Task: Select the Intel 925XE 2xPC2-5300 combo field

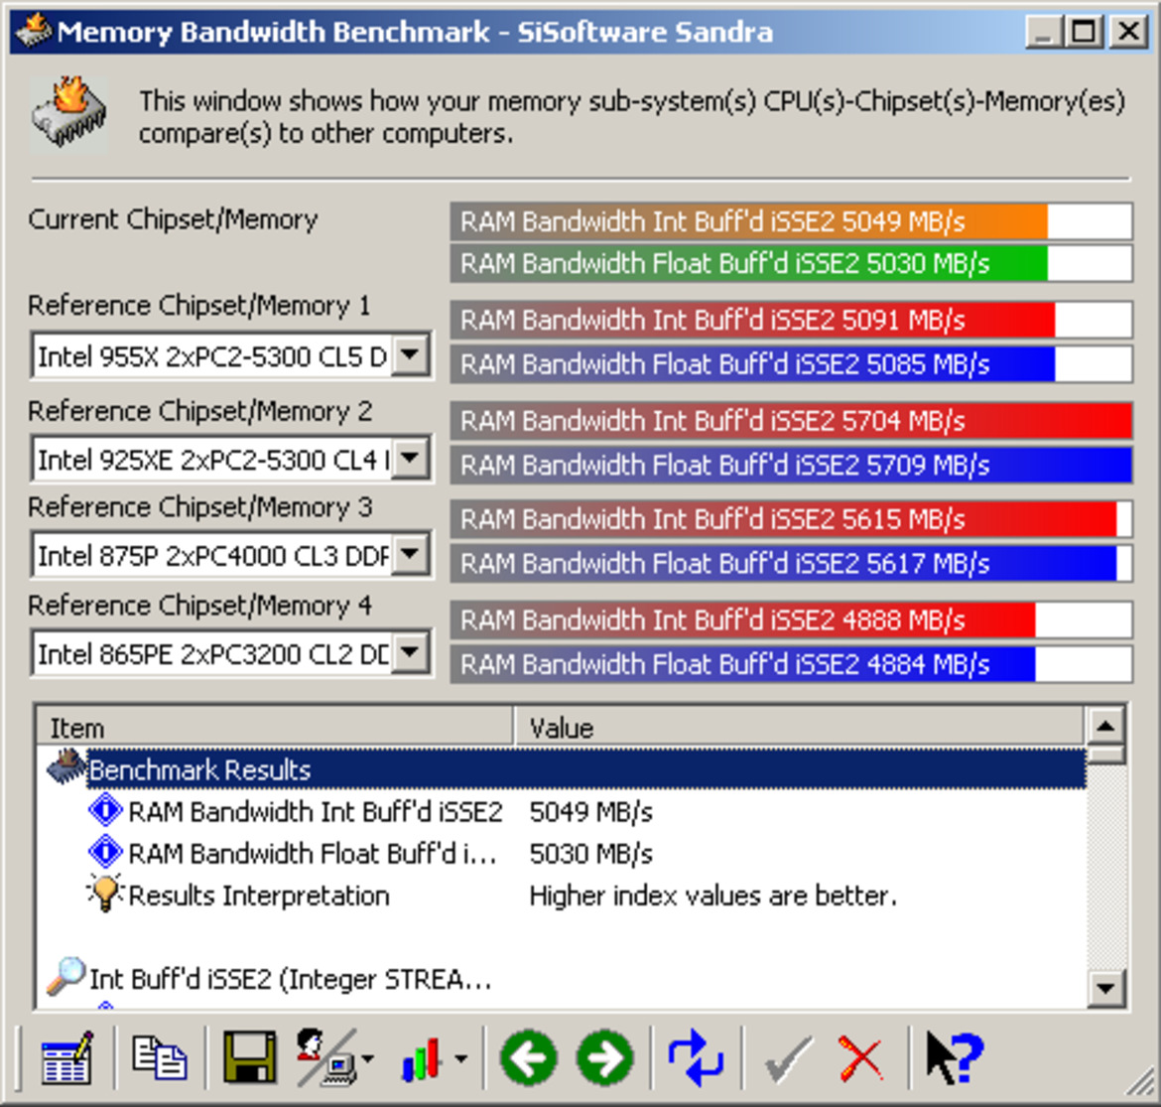Action: point(231,459)
